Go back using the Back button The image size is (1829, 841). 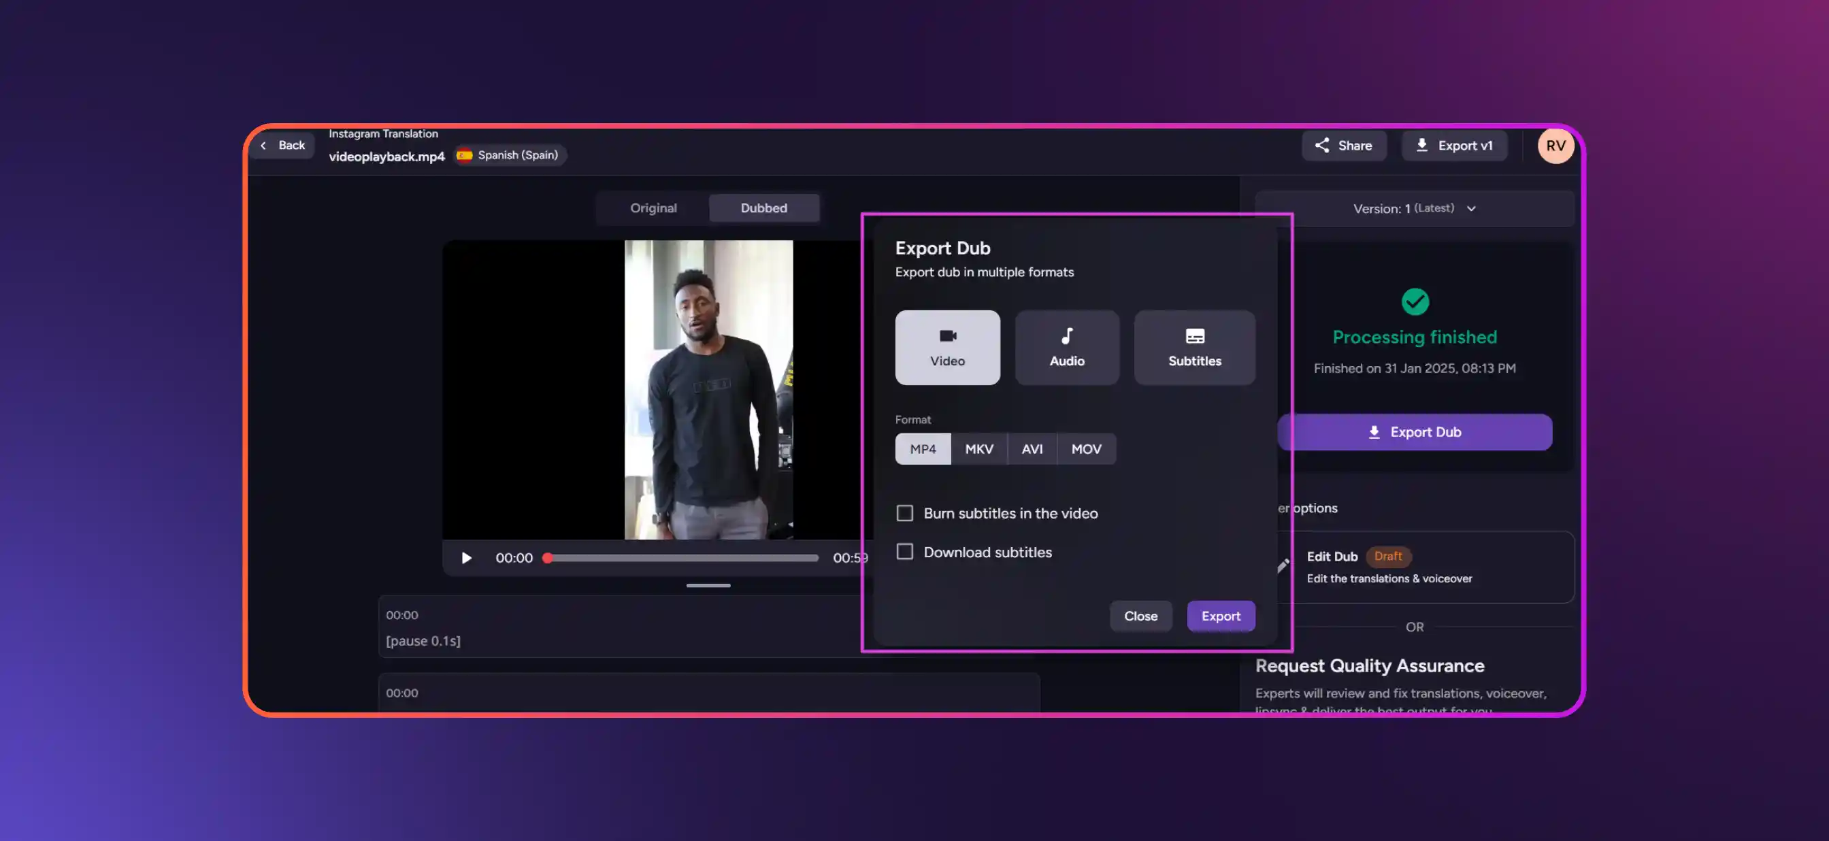(x=283, y=145)
